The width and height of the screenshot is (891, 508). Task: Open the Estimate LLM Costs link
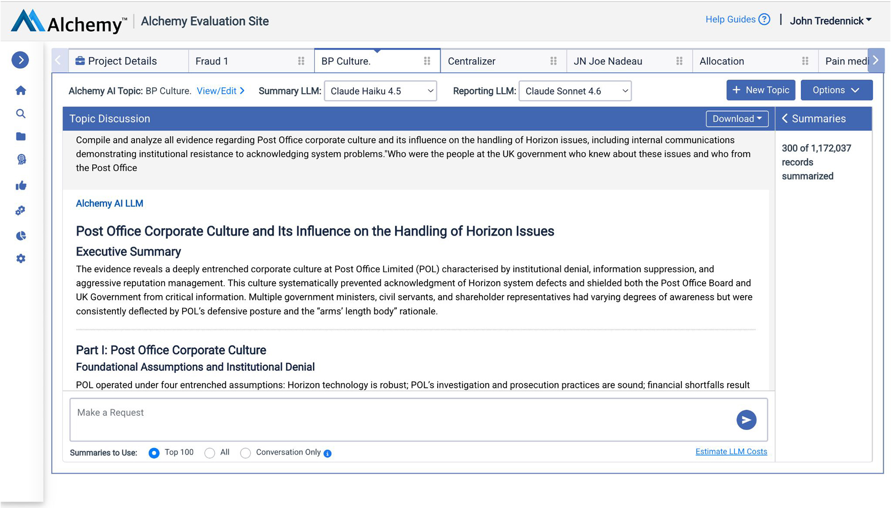click(x=731, y=451)
